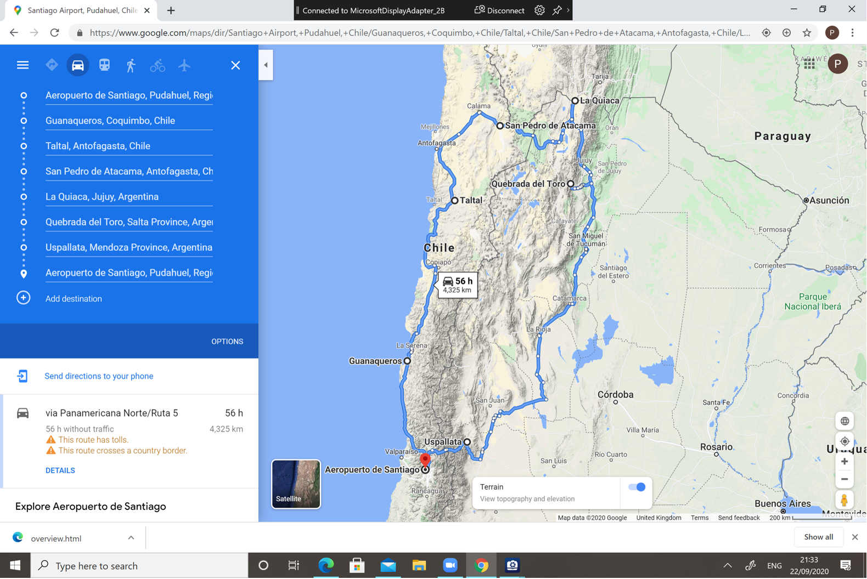867x579 pixels.
Task: Open the Google Maps hamburger menu
Action: point(22,65)
